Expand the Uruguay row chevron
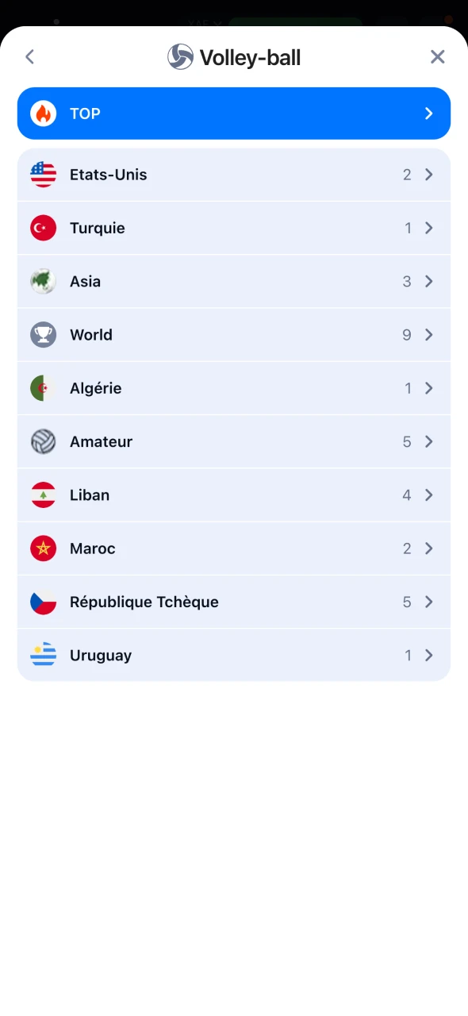Viewport: 468px width, 1016px height. (x=428, y=656)
